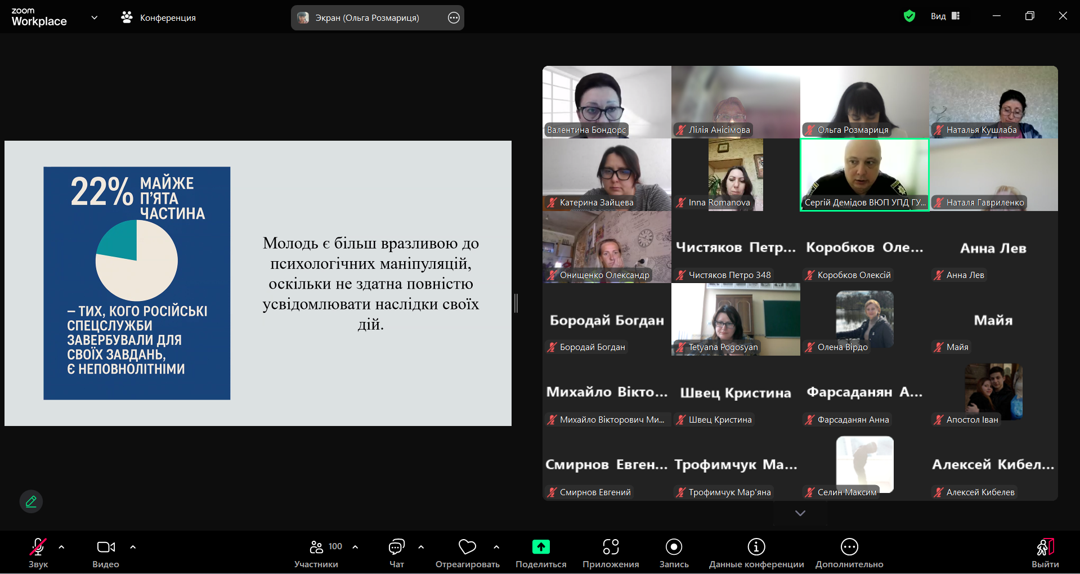Open video options arrow next to Видео
This screenshot has height=574, width=1080.
pos(133,546)
